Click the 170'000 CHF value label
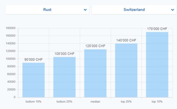 coord(157,29)
